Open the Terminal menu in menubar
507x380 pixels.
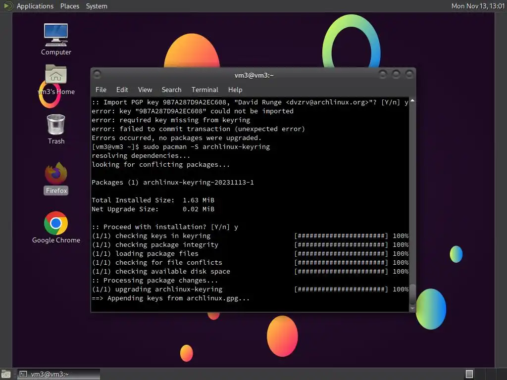point(204,90)
